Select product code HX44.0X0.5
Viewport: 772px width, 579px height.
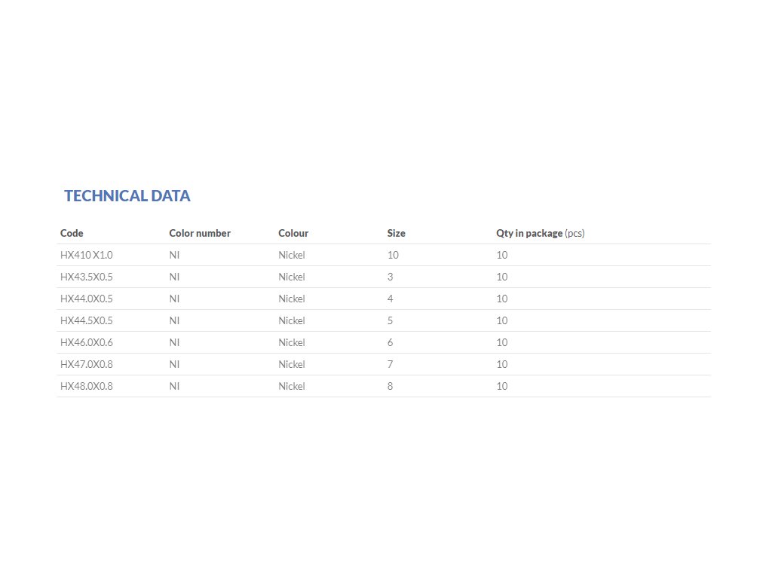(86, 299)
